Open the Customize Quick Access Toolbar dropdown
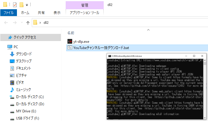This screenshot has width=208, height=121. pos(27,5)
